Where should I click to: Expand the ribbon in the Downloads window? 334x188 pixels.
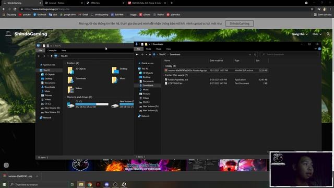coord(315,49)
